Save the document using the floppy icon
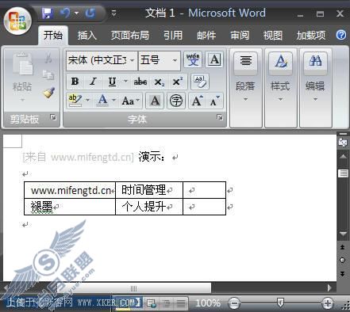Screen dimensions: 350x312 (x=48, y=13)
